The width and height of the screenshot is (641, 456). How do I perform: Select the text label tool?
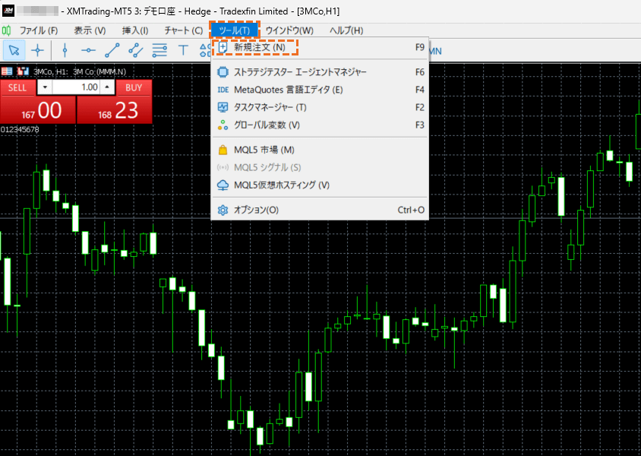pos(183,50)
